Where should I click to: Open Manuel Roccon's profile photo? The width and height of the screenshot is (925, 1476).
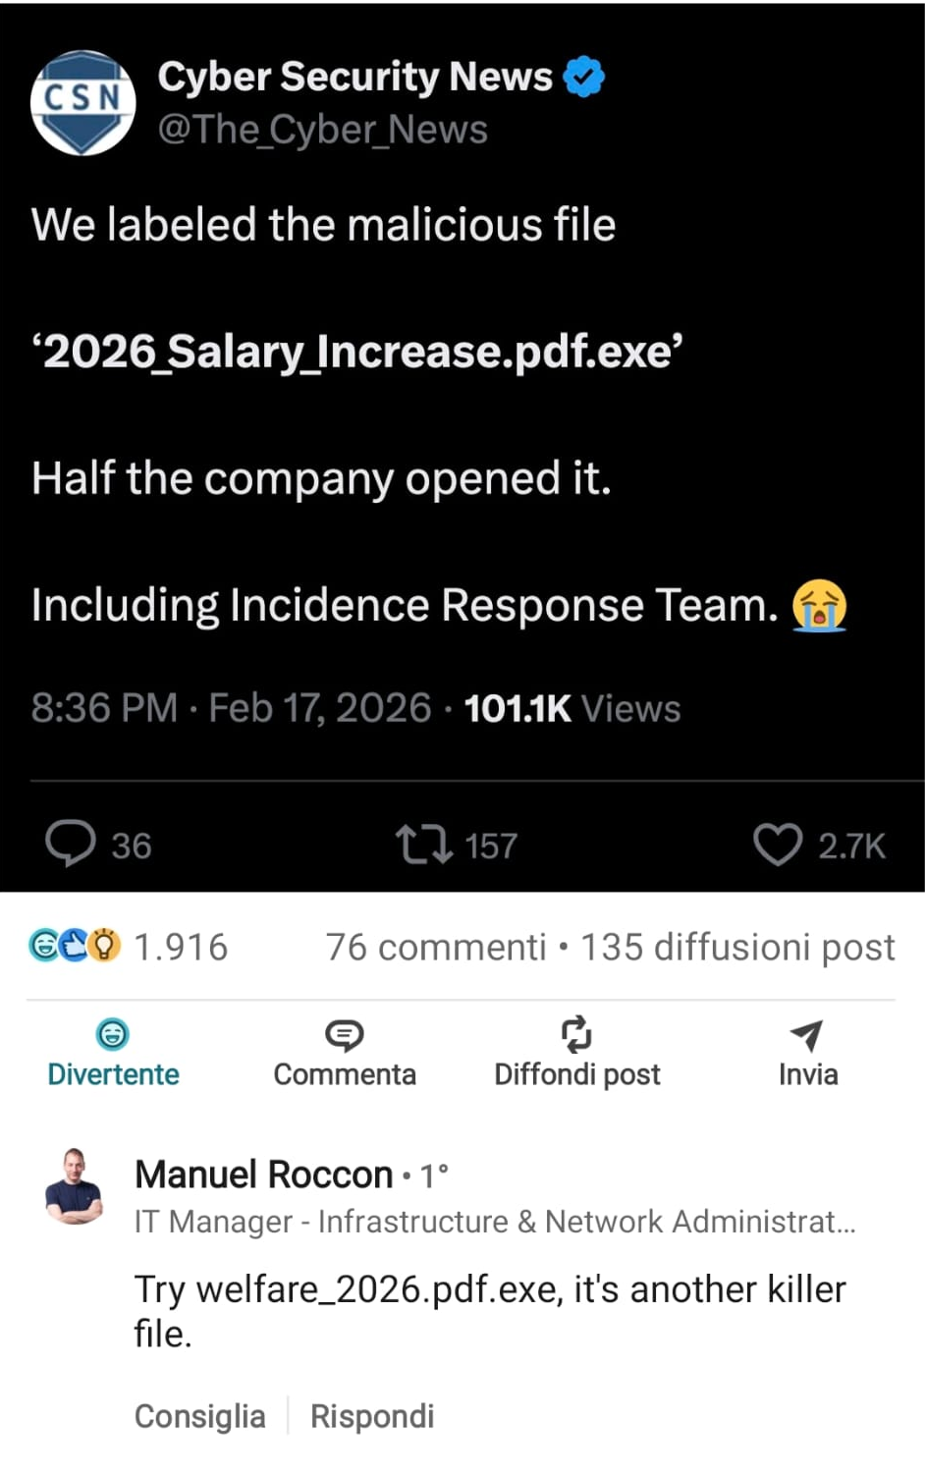point(74,1186)
